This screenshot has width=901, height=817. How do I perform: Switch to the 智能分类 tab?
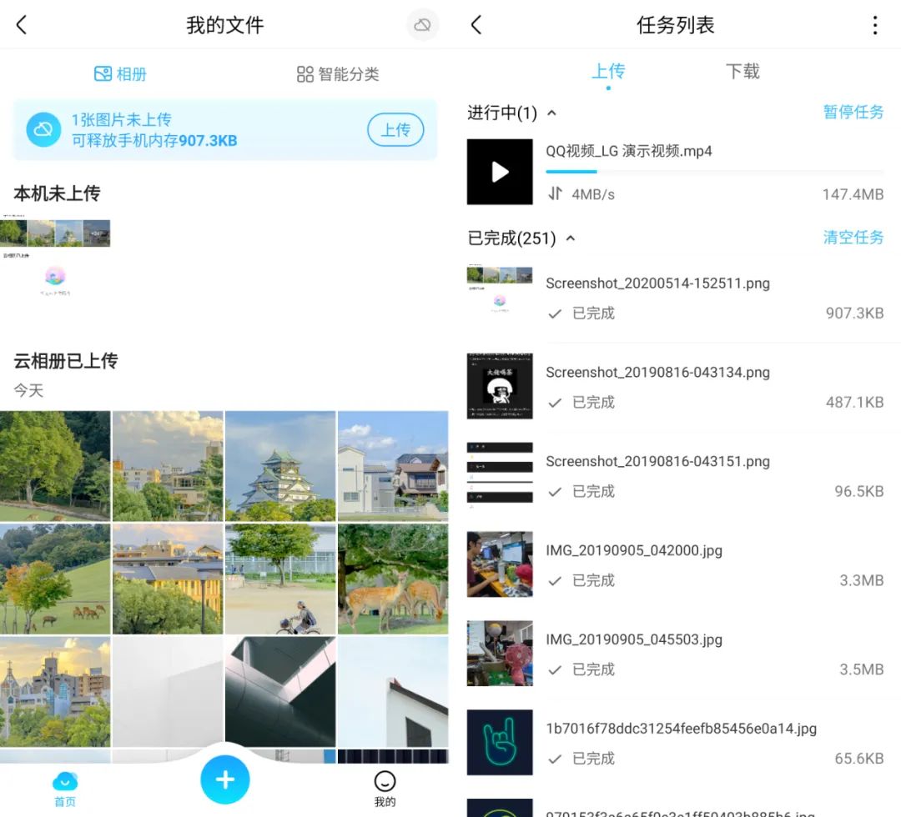(338, 74)
